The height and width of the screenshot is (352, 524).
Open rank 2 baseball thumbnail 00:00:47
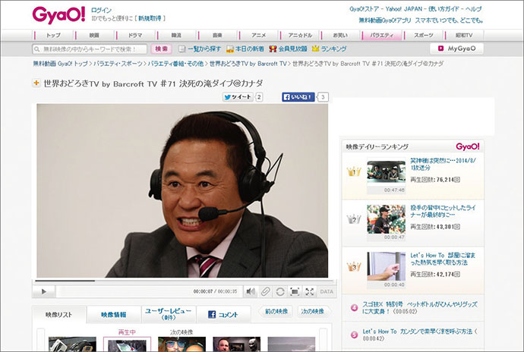tap(386, 220)
